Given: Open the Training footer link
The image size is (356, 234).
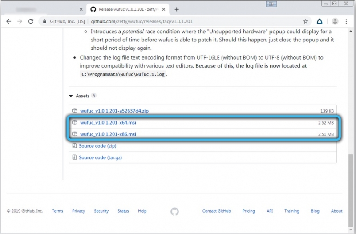Looking at the screenshot, I should pos(292,211).
